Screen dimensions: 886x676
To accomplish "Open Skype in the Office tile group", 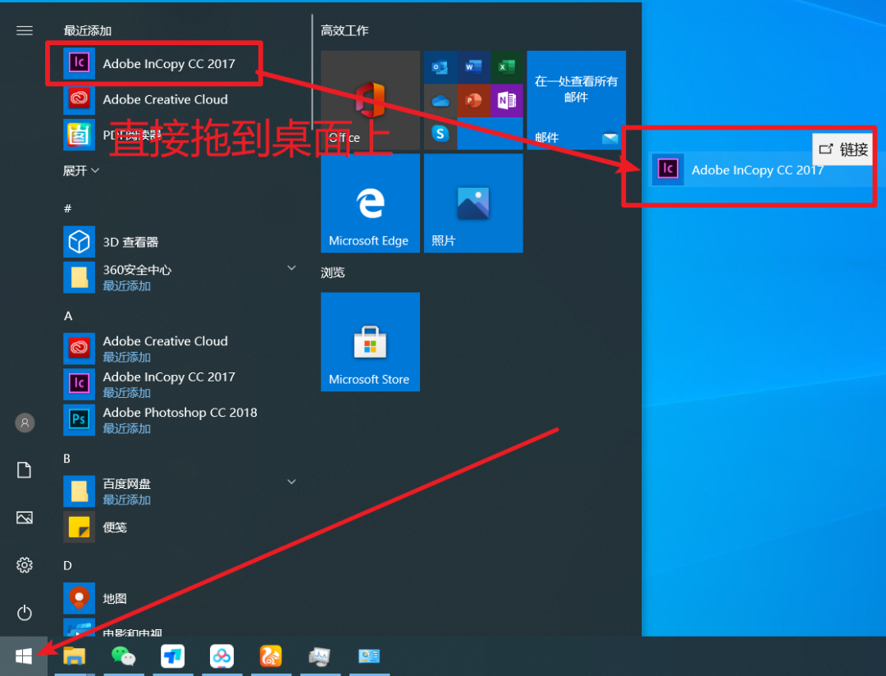I will [441, 134].
